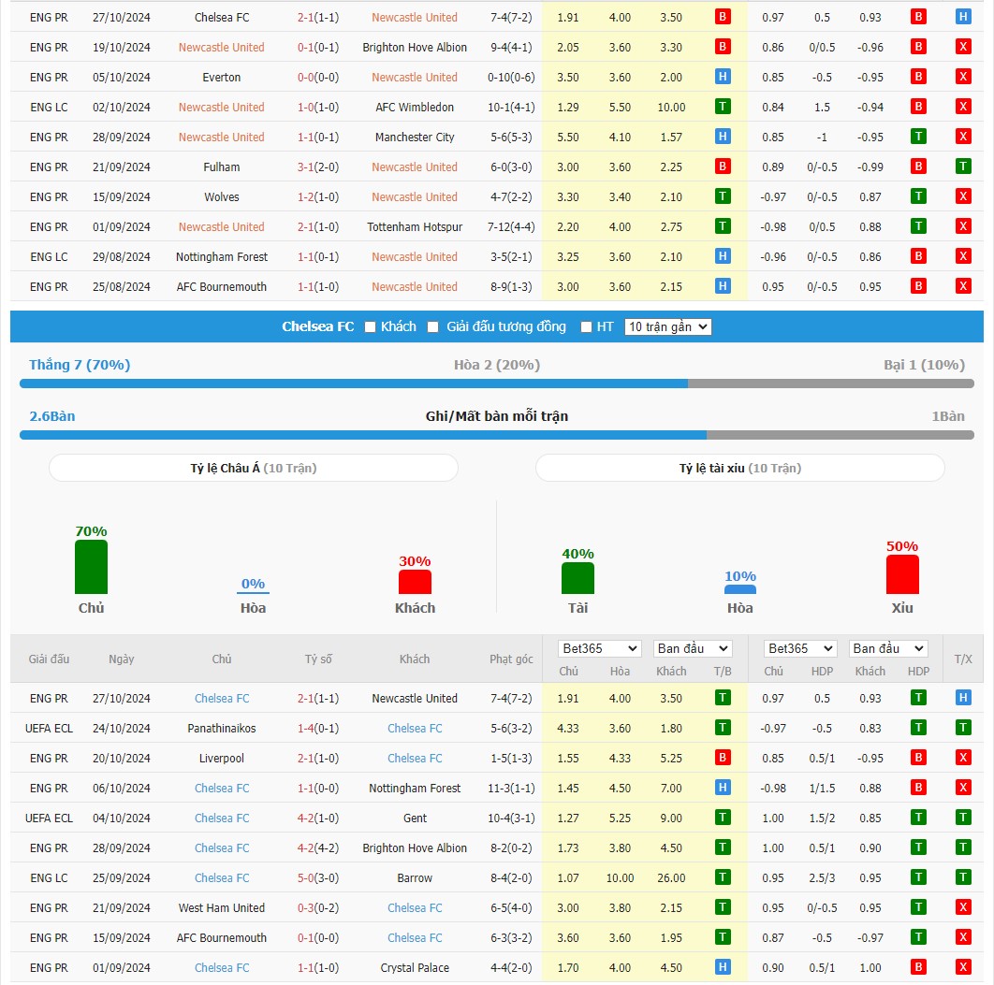Viewport: 994px width, 985px height.
Task: Open the Bet365 dropdown above the Chủ/HDP handicap columns
Action: coord(800,648)
